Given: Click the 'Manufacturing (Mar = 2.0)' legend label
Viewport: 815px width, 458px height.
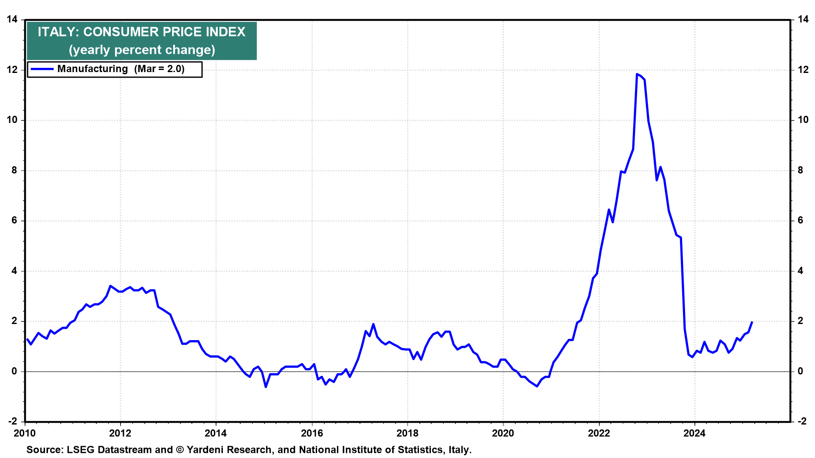Looking at the screenshot, I should (x=121, y=69).
